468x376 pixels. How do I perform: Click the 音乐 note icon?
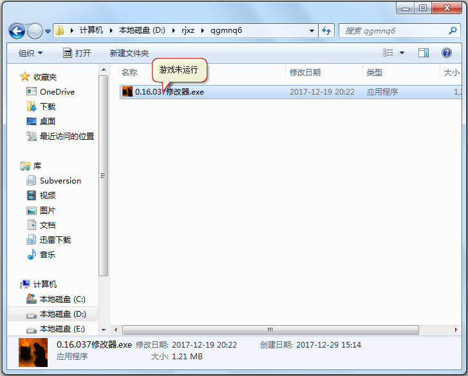point(32,254)
